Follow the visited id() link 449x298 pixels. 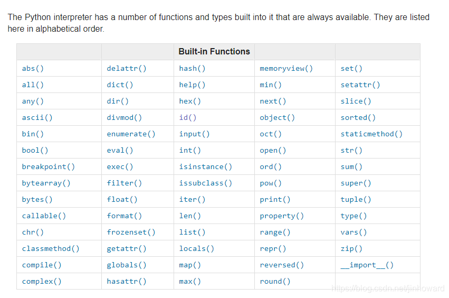(188, 117)
